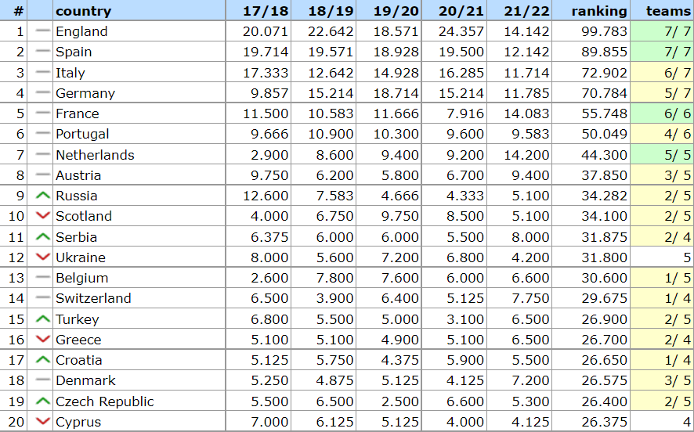
Task: Click the green up arrow beside Russia
Action: coord(42,196)
